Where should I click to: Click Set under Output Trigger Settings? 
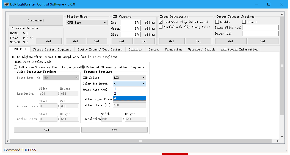pyautogui.click(x=263, y=41)
